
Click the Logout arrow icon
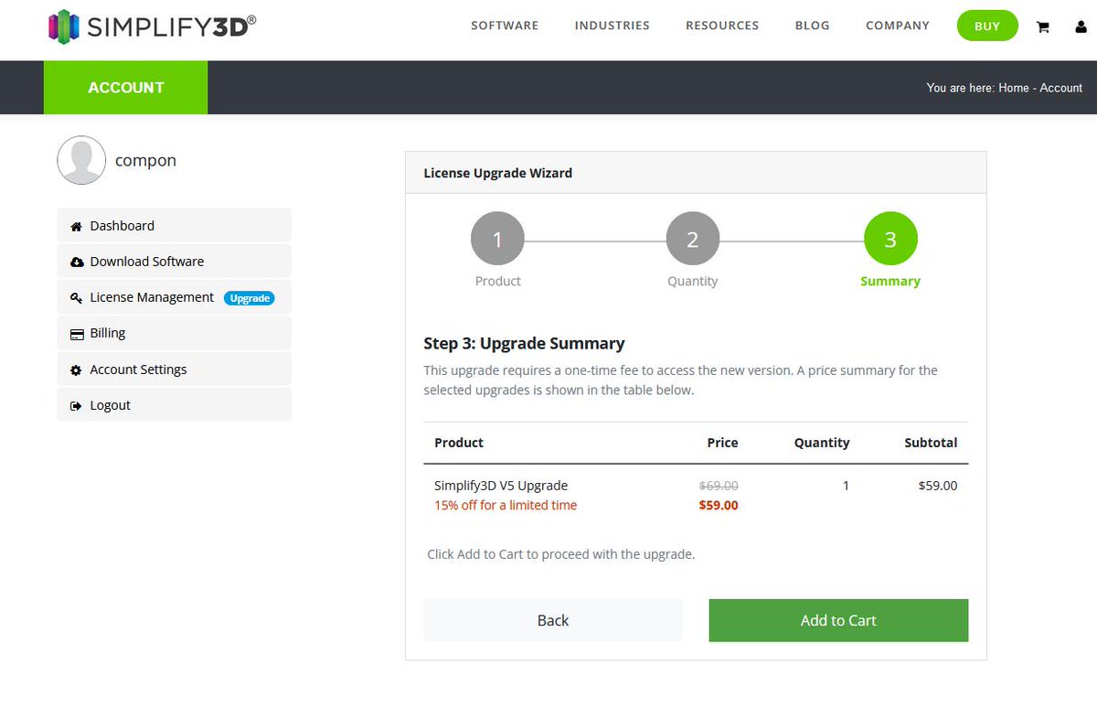pyautogui.click(x=76, y=406)
